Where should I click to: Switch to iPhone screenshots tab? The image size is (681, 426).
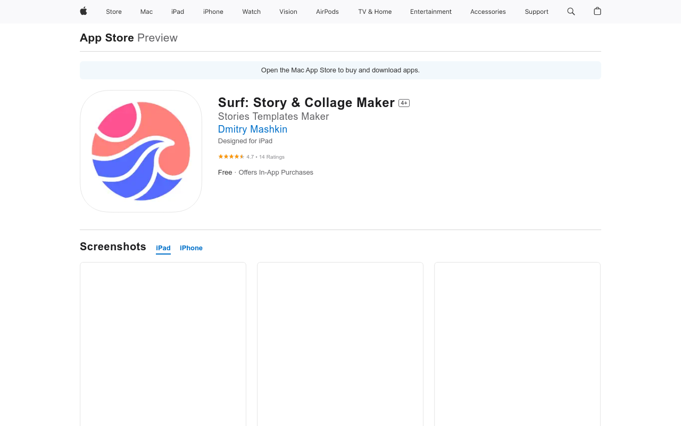(191, 248)
